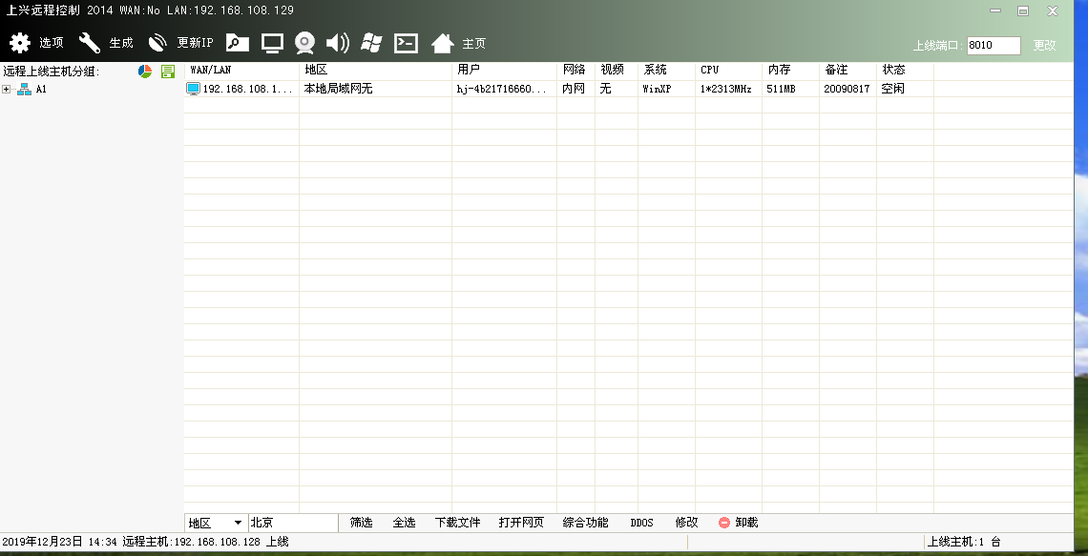Expand the A1 group tree node
Screen dimensions: 1088x556
7,89
